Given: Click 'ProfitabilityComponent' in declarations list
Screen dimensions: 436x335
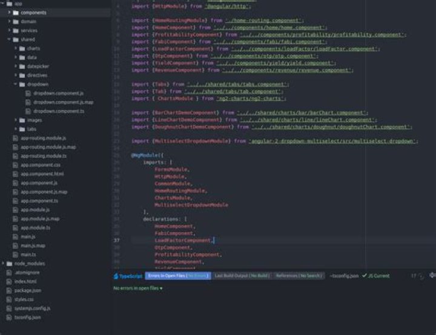Looking at the screenshot, I should (x=187, y=255).
